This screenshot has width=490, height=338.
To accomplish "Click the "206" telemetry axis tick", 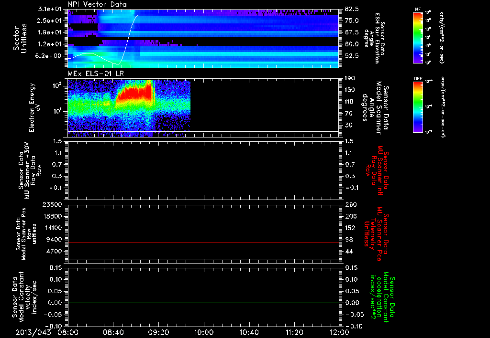I will (x=350, y=216).
